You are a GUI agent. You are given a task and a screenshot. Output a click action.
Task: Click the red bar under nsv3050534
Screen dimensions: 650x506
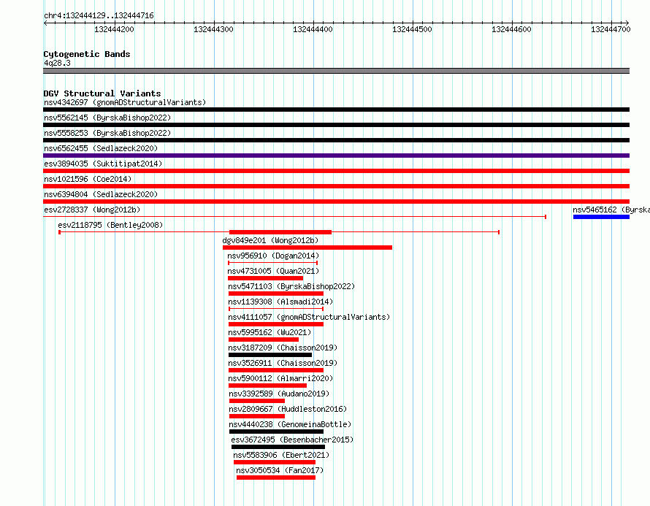click(x=276, y=478)
